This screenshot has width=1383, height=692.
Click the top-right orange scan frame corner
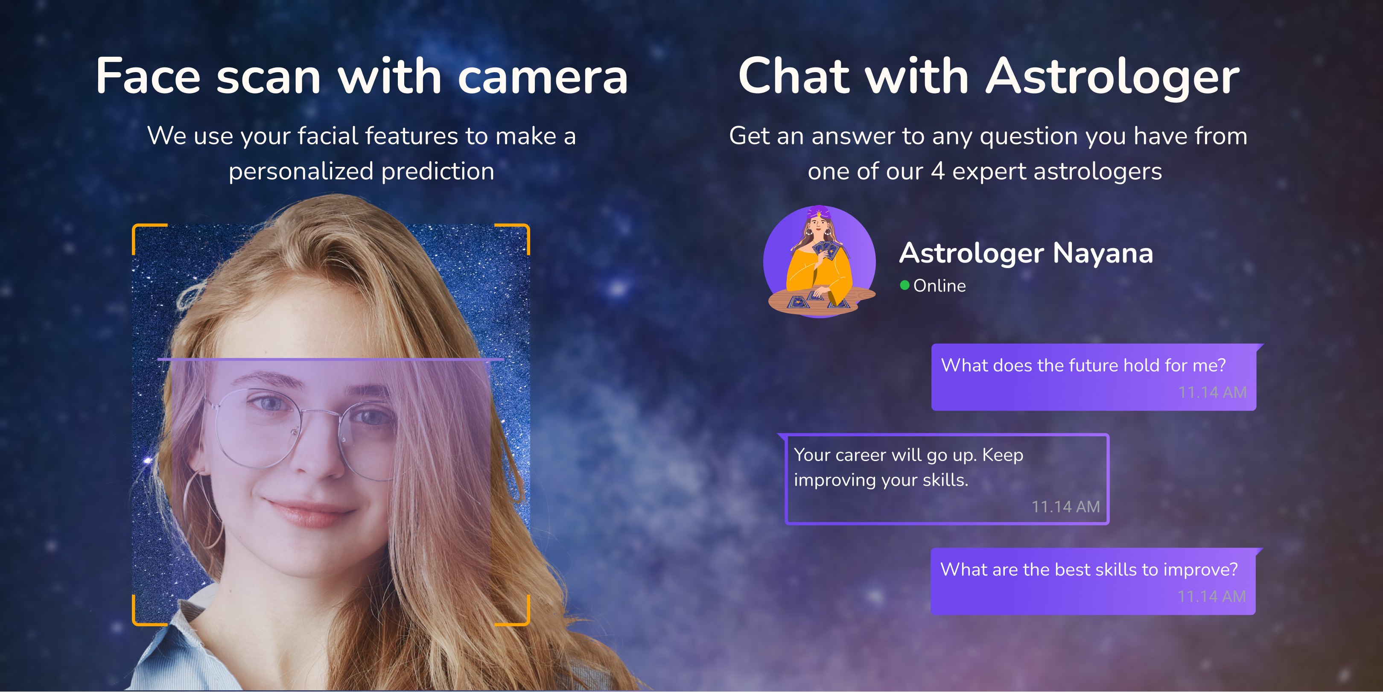pyautogui.click(x=512, y=239)
